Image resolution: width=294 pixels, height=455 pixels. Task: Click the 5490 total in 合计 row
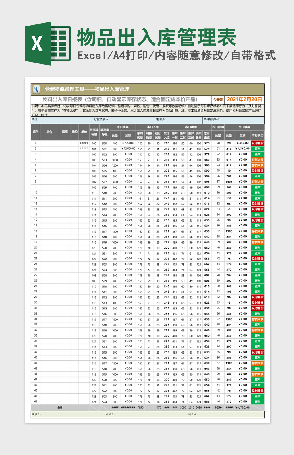199,407
